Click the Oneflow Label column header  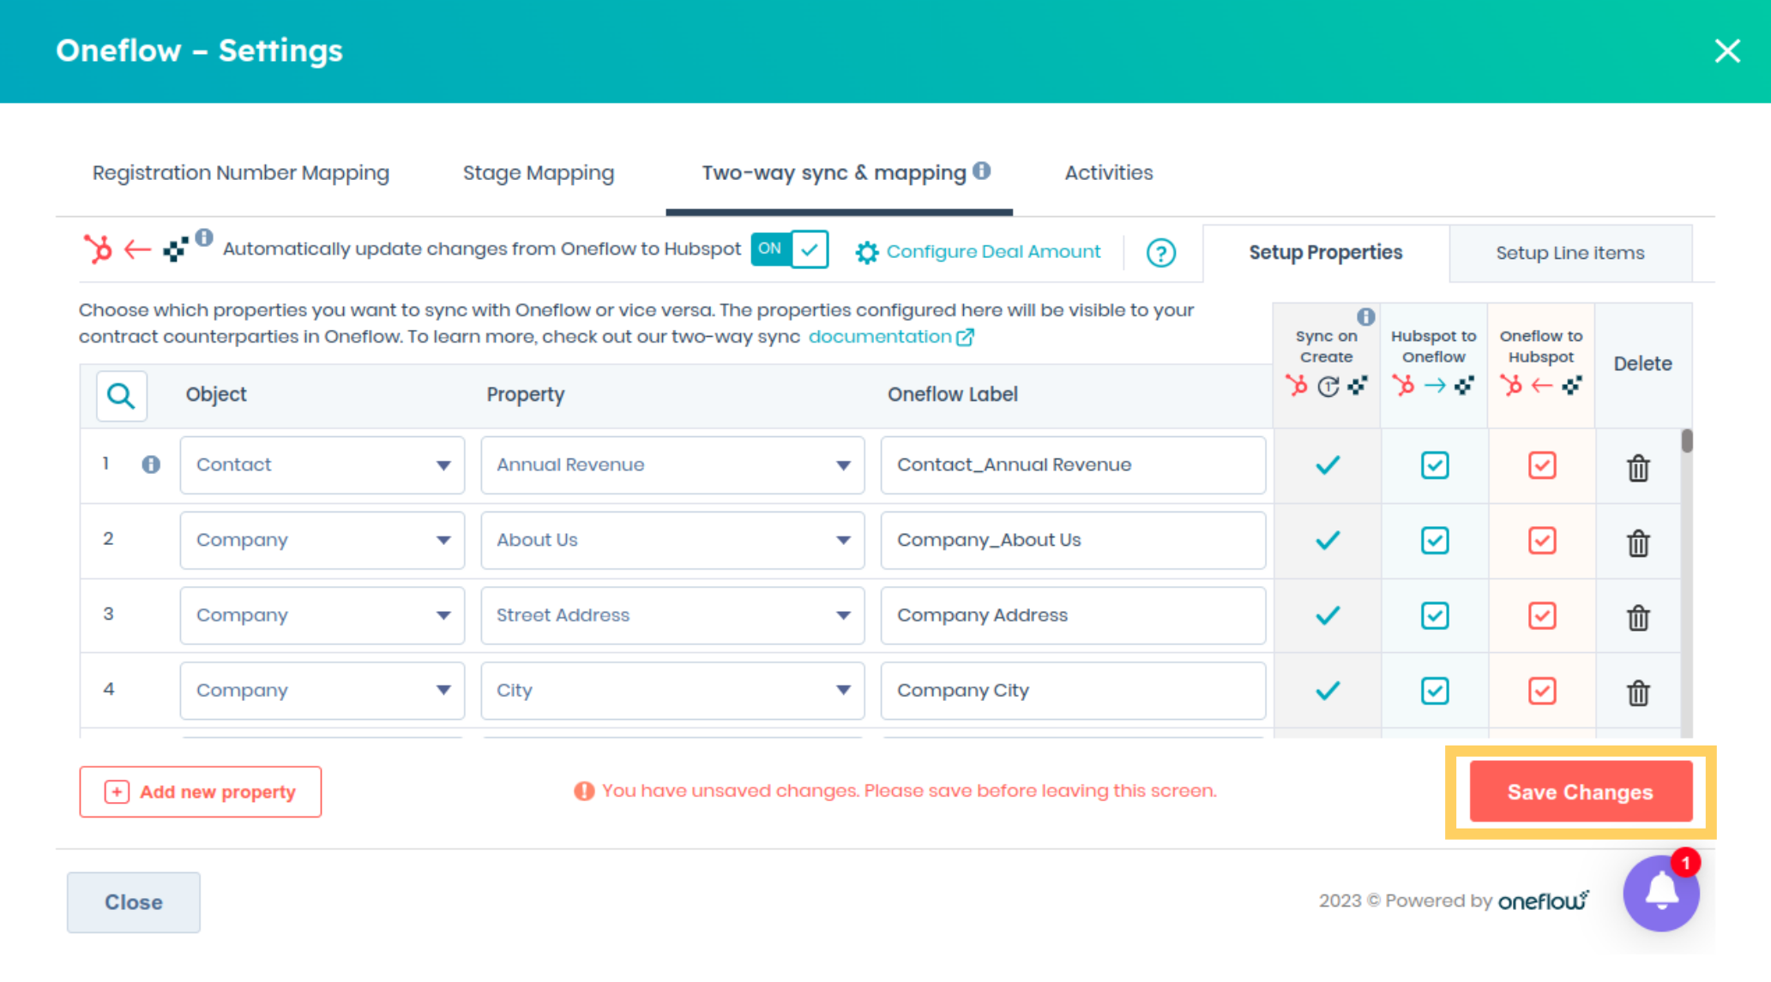coord(953,394)
